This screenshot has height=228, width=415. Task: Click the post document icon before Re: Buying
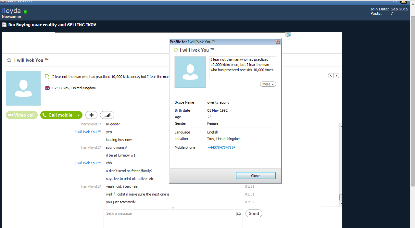(4, 25)
